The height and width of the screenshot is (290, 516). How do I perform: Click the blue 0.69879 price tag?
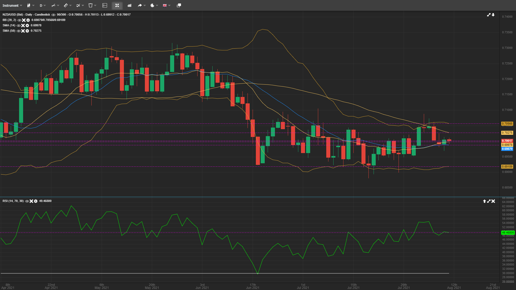(507, 149)
